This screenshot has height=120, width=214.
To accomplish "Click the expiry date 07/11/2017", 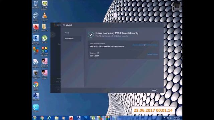I will (94, 56).
